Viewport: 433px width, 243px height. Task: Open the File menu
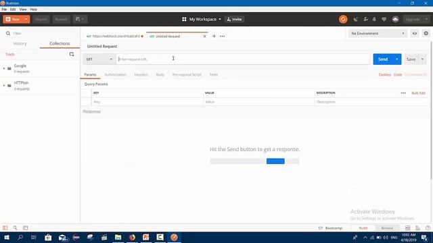point(4,9)
